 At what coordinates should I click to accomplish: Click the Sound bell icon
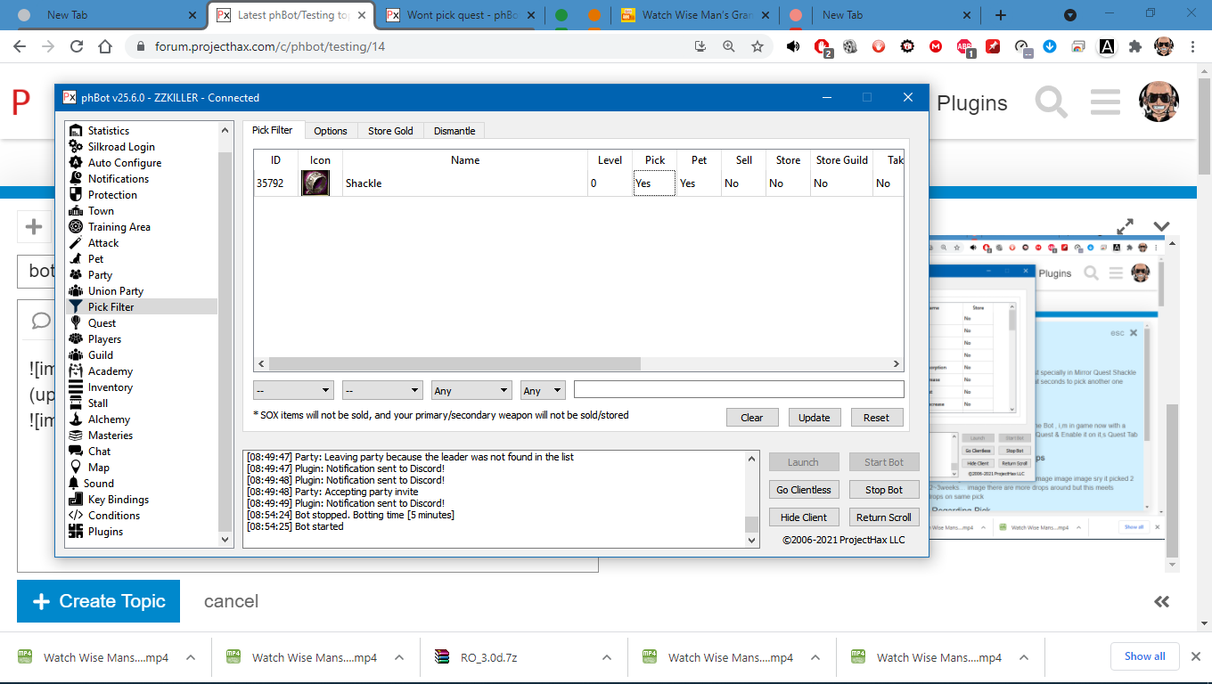click(76, 484)
